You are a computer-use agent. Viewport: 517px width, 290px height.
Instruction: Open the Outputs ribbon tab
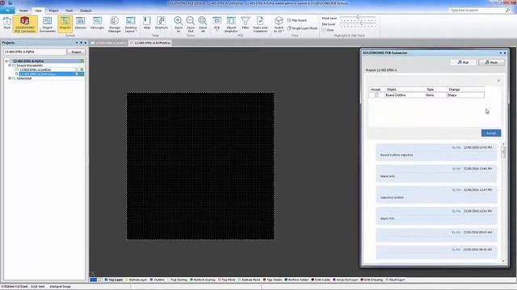86,10
